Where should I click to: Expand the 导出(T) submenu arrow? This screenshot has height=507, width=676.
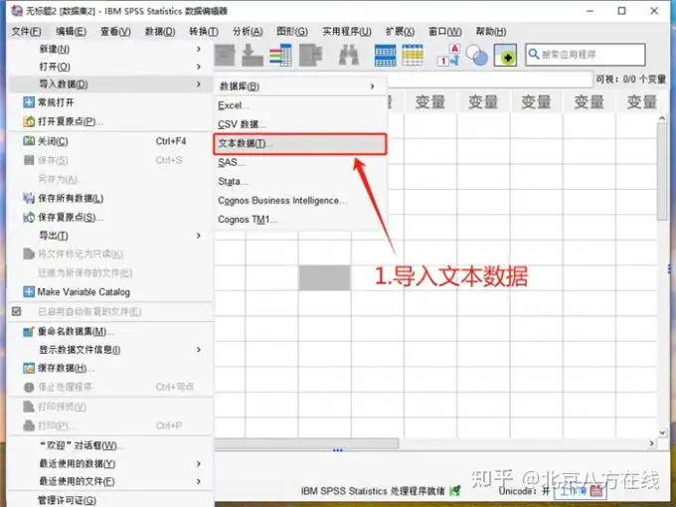click(198, 236)
